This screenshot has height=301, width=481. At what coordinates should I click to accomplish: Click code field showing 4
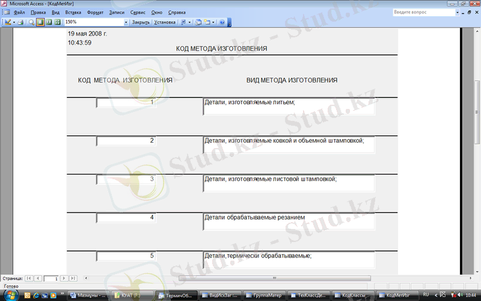pyautogui.click(x=126, y=217)
